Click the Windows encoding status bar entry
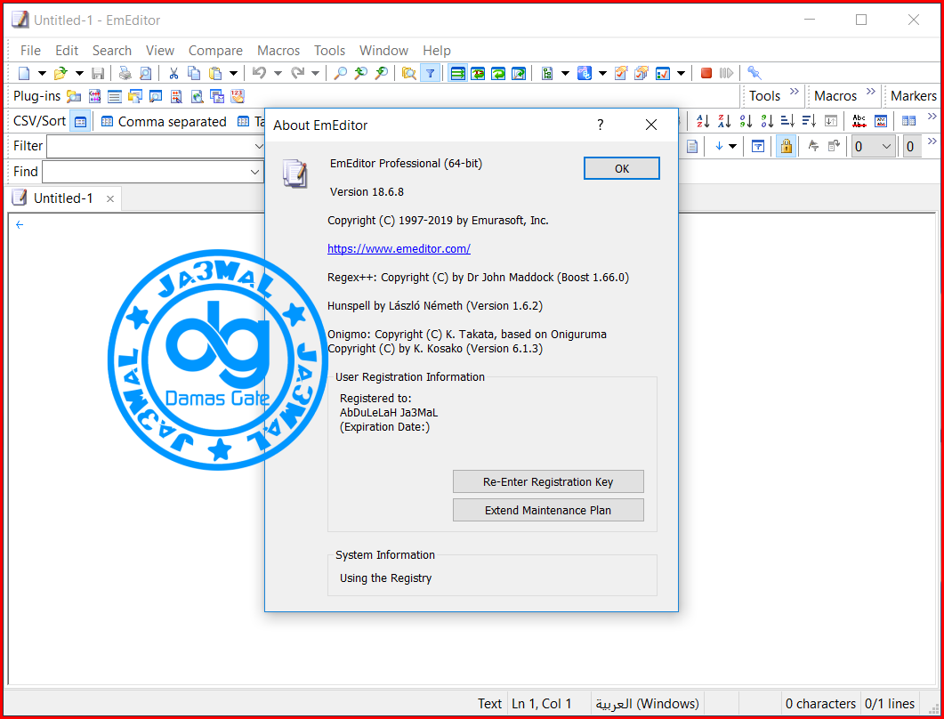Image resolution: width=944 pixels, height=719 pixels. (648, 703)
